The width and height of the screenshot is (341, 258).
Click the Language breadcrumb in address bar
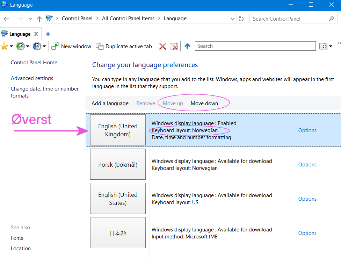tap(175, 19)
